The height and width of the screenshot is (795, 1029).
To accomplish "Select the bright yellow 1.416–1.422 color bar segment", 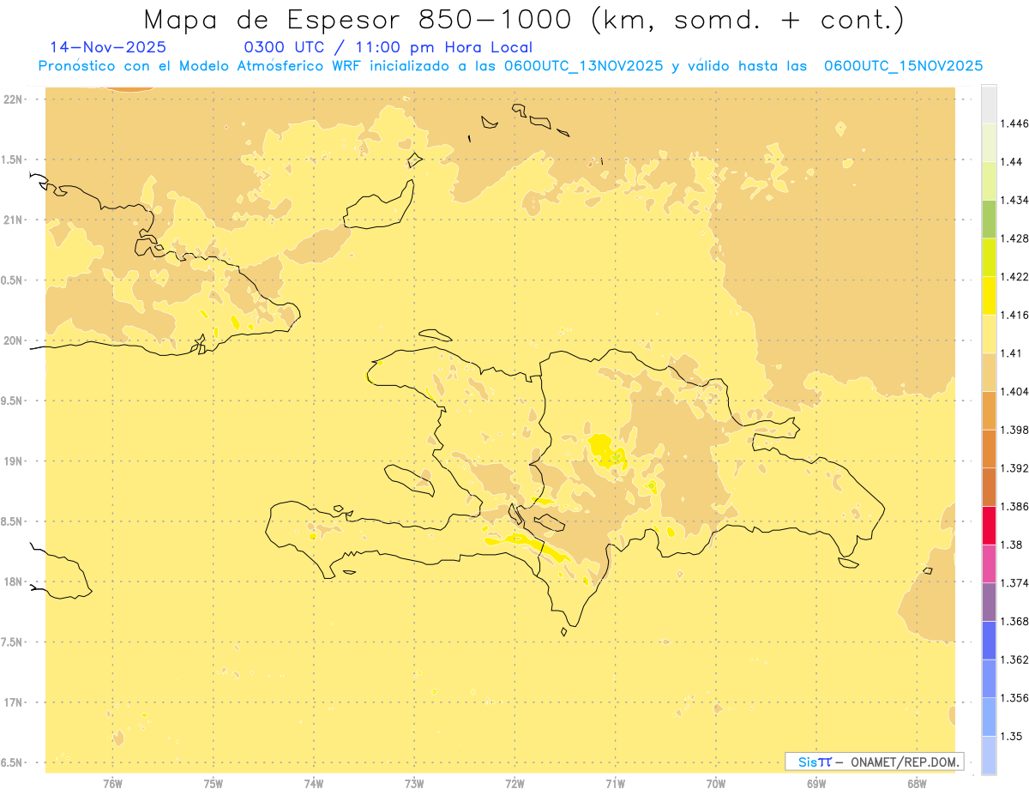I will (989, 296).
